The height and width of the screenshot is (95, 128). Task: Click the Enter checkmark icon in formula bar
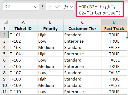[58, 7]
